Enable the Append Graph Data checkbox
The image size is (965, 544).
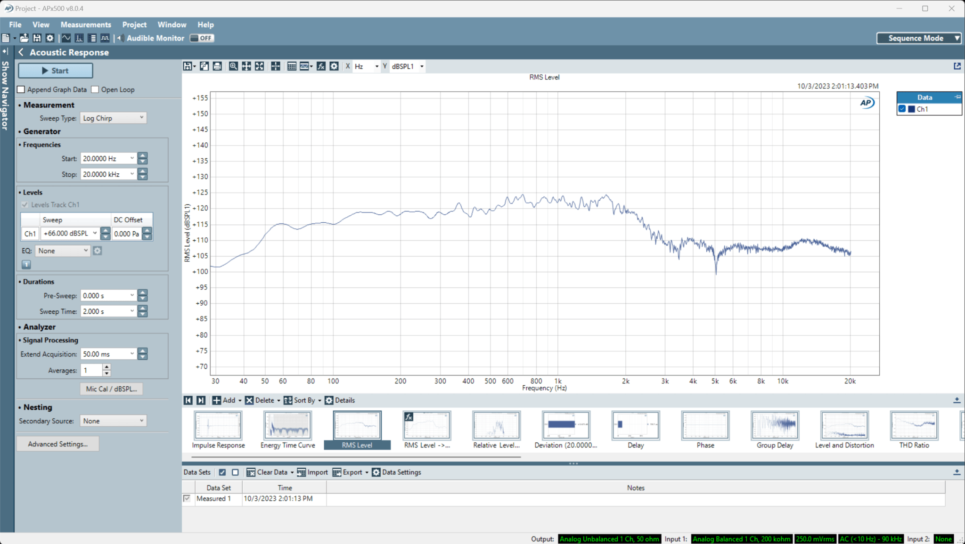[x=21, y=89]
